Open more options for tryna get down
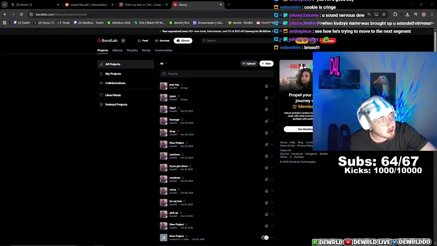The width and height of the screenshot is (437, 246). [272, 168]
